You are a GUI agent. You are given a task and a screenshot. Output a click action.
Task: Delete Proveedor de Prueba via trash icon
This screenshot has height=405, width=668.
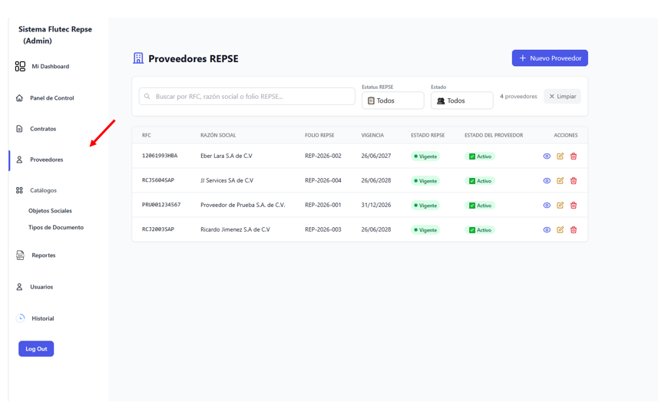point(574,206)
